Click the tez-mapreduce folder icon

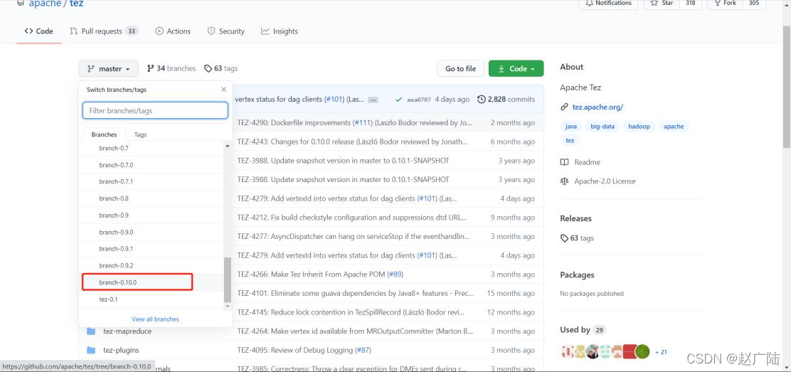(x=91, y=331)
